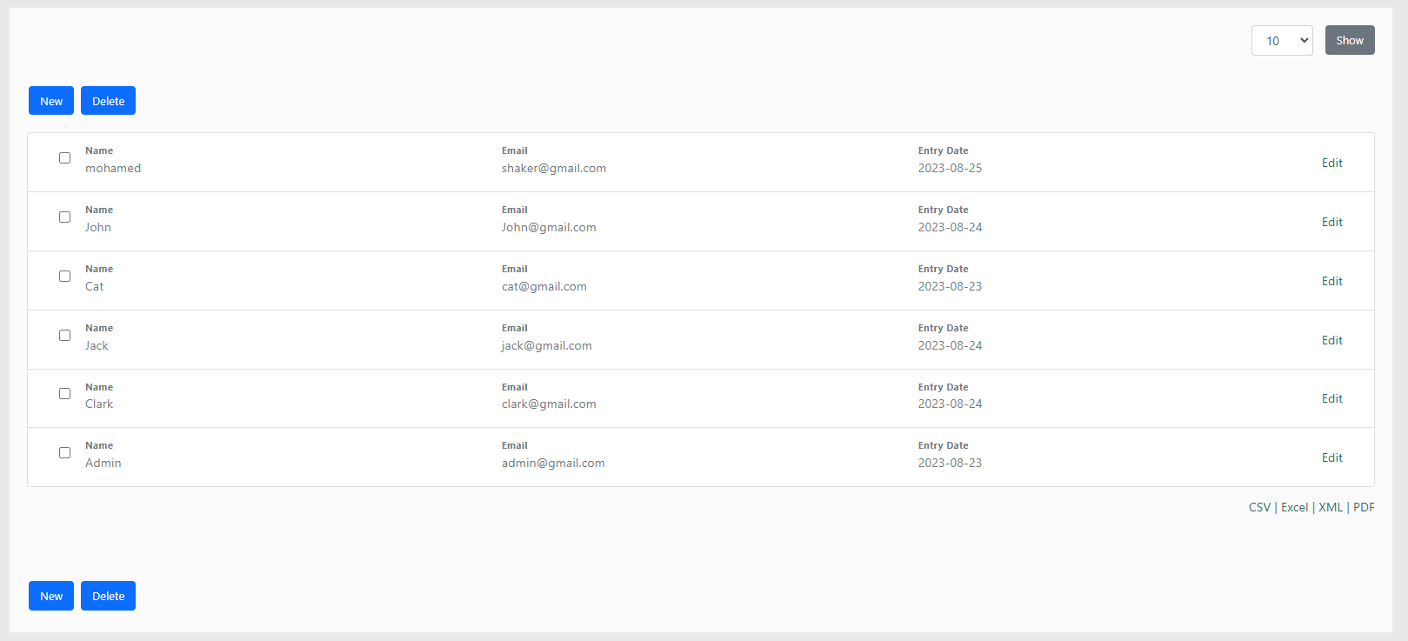Open Edit for John's row
The height and width of the screenshot is (641, 1408).
click(x=1331, y=222)
